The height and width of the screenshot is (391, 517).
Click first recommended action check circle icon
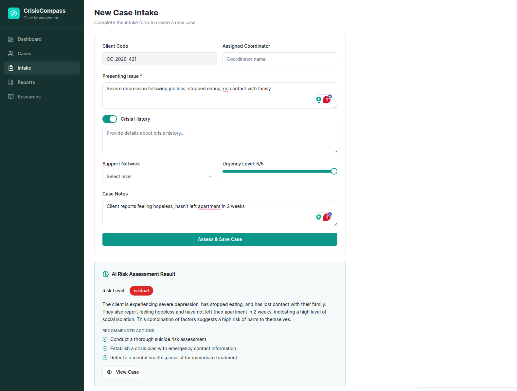pos(105,339)
